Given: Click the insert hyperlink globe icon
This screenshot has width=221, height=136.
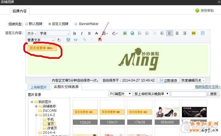Looking at the screenshot, I should 132,33.
